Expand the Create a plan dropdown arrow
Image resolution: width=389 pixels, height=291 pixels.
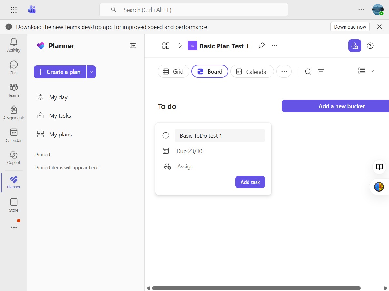point(91,72)
